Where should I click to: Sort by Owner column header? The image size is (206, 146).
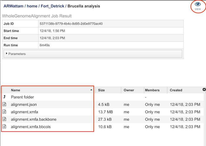pos(129,90)
